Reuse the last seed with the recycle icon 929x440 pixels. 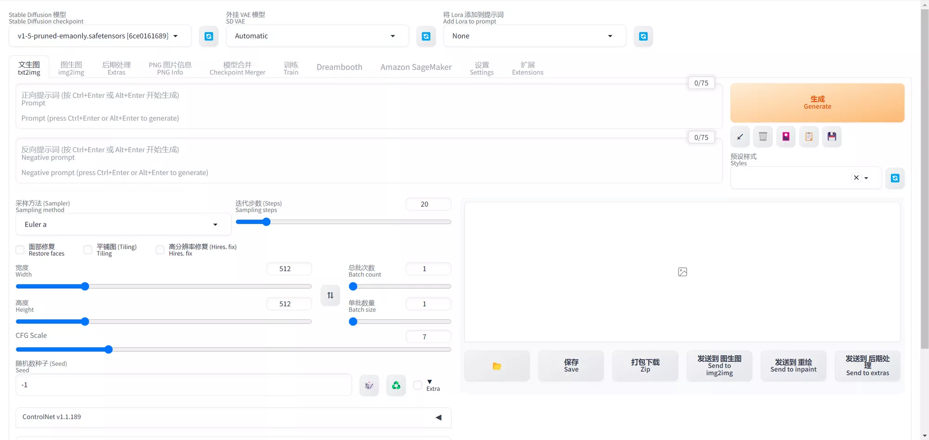click(396, 385)
